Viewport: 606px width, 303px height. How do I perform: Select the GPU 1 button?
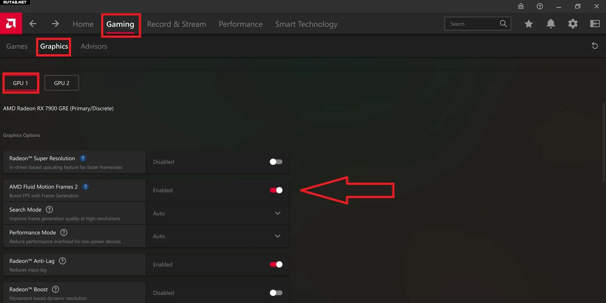coord(20,83)
